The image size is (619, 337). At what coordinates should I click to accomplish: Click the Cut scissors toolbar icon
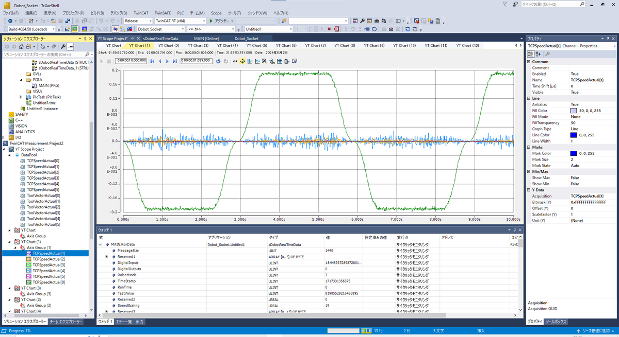77,21
